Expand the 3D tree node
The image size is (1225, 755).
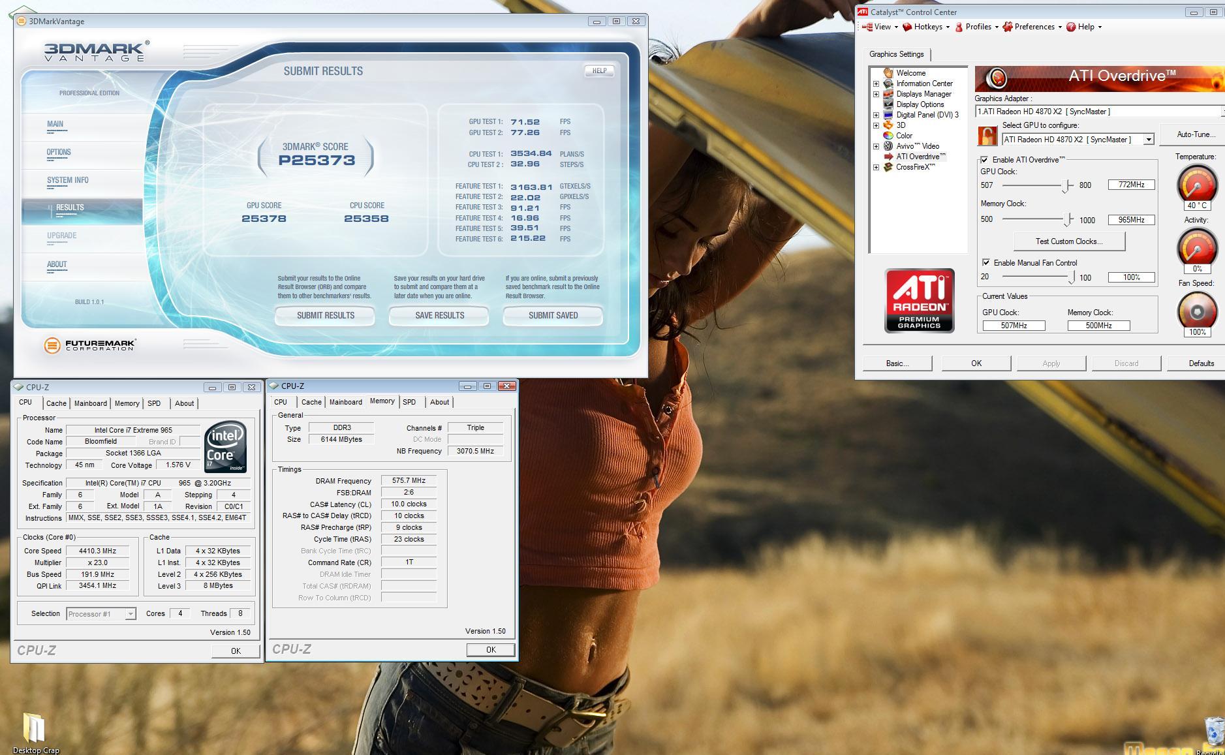876,125
